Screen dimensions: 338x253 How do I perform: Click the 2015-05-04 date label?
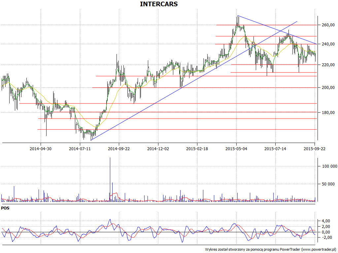(x=236, y=149)
